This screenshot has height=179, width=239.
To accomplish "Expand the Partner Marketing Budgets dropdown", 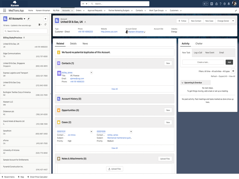I will [x=132, y=10].
